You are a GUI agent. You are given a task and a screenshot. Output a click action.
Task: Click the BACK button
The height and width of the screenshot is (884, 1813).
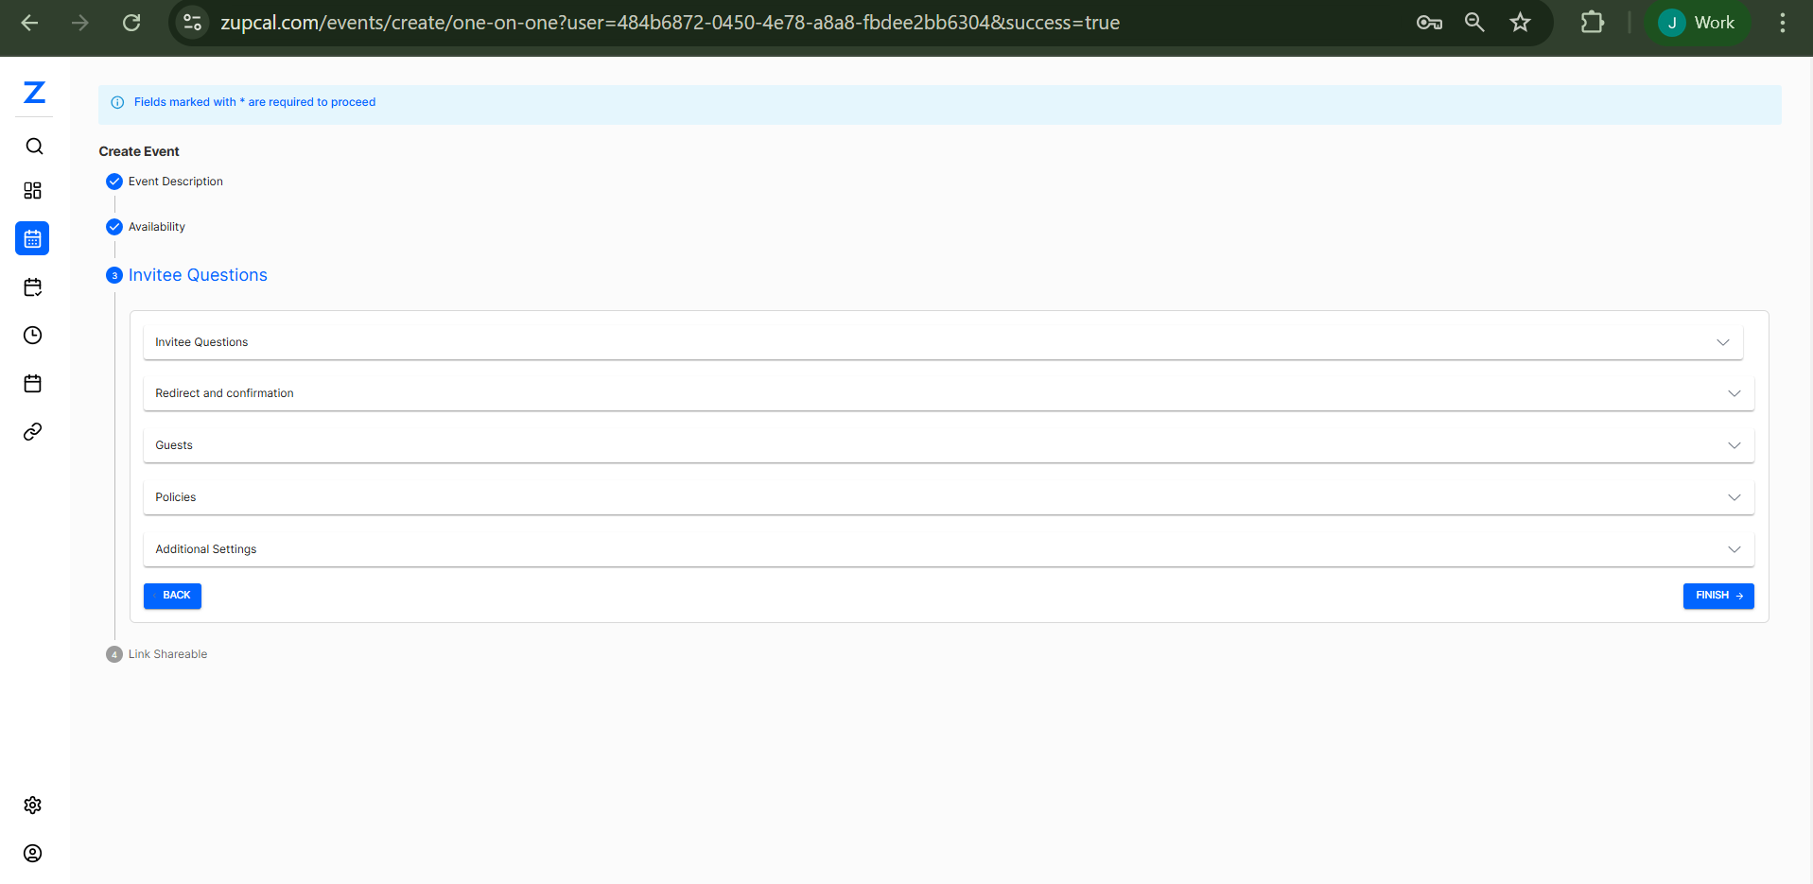pos(172,596)
